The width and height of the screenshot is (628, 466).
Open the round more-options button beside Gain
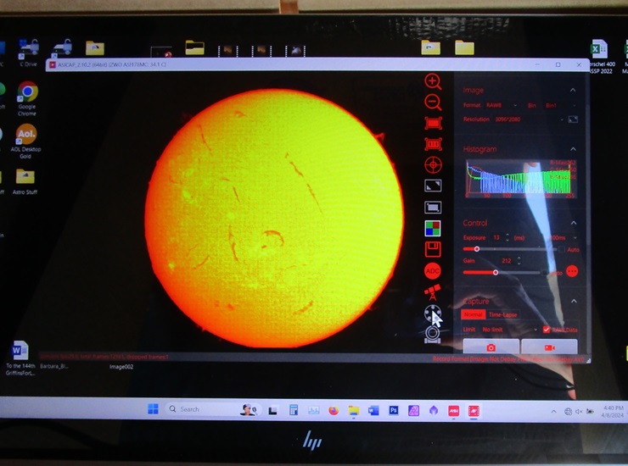tap(572, 271)
